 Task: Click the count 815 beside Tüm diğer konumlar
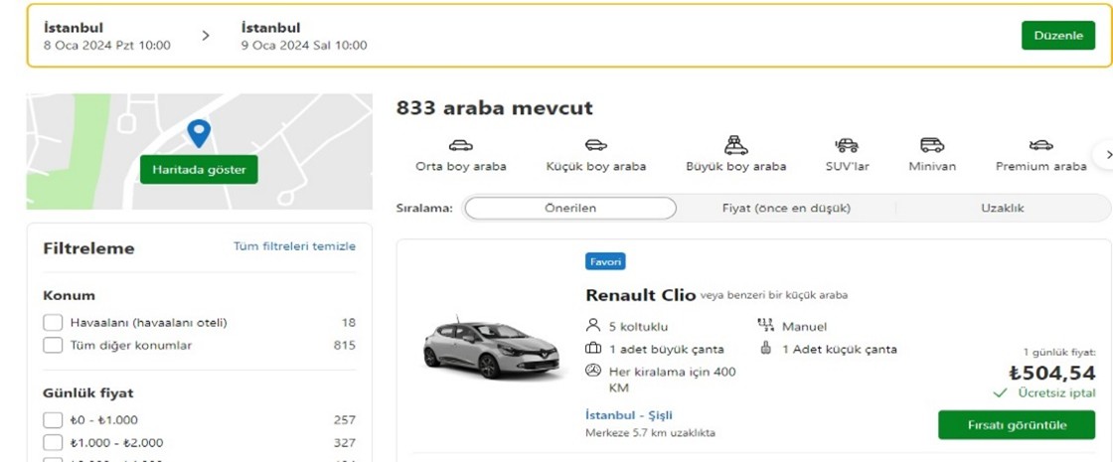pos(344,346)
